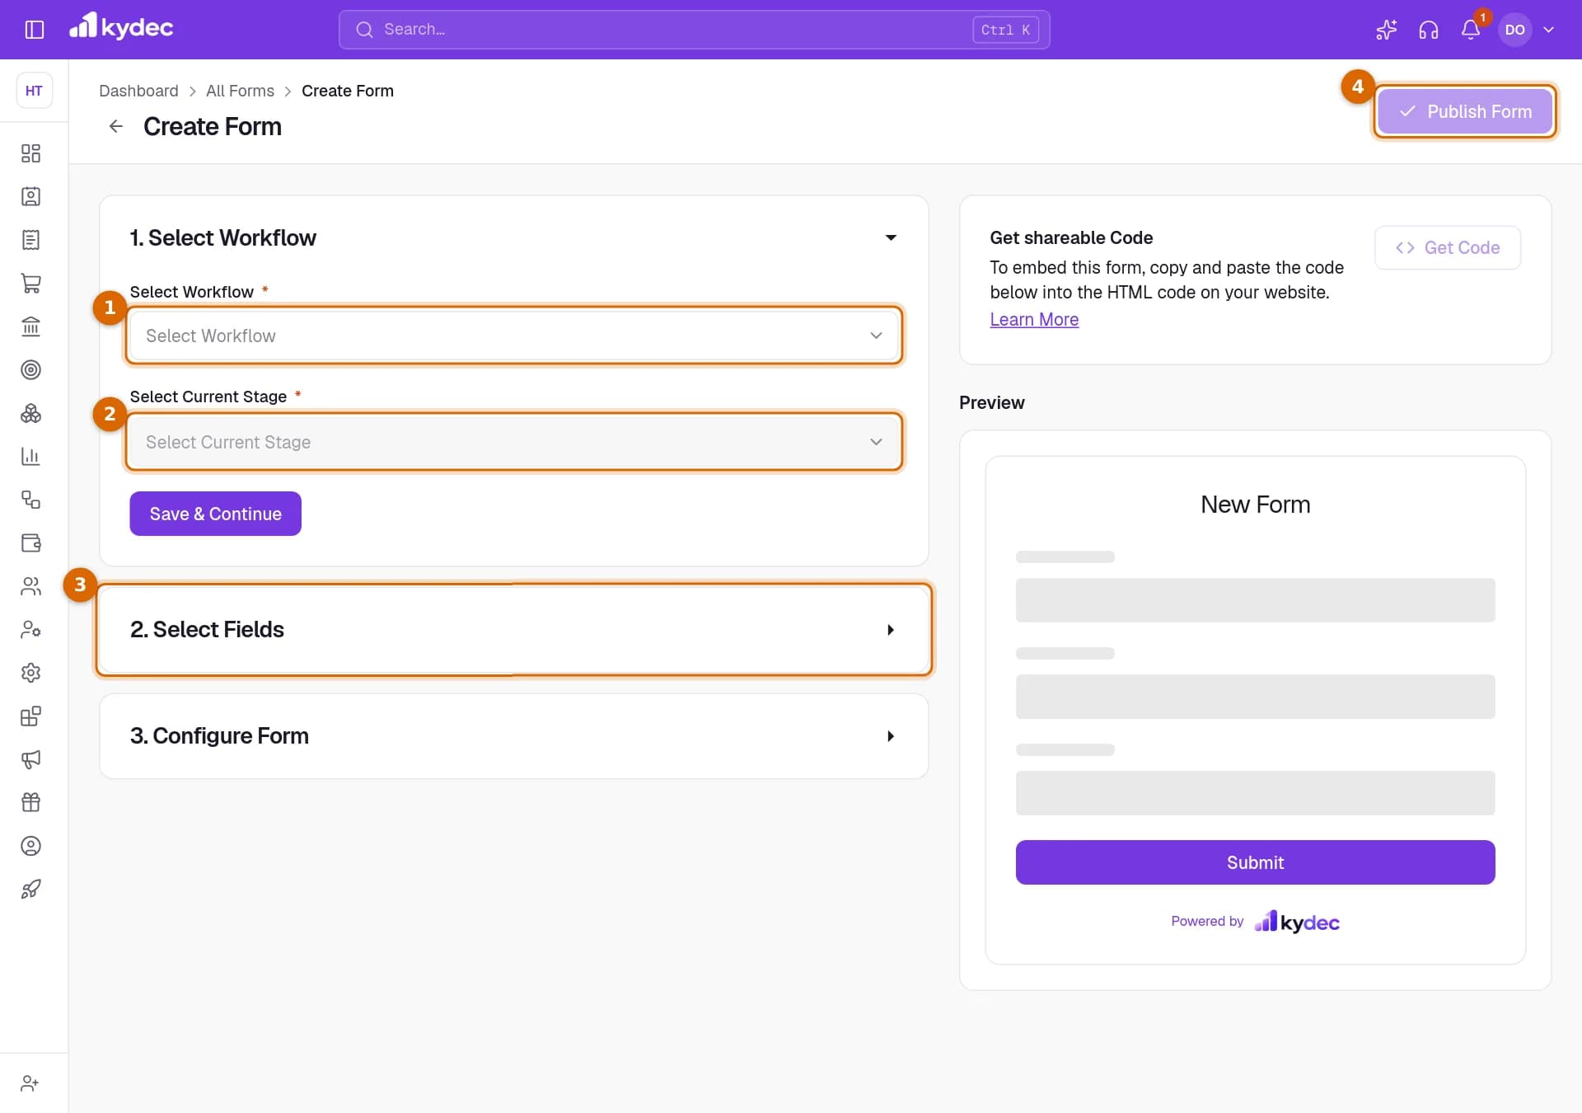Click the Get Code button

tap(1448, 247)
